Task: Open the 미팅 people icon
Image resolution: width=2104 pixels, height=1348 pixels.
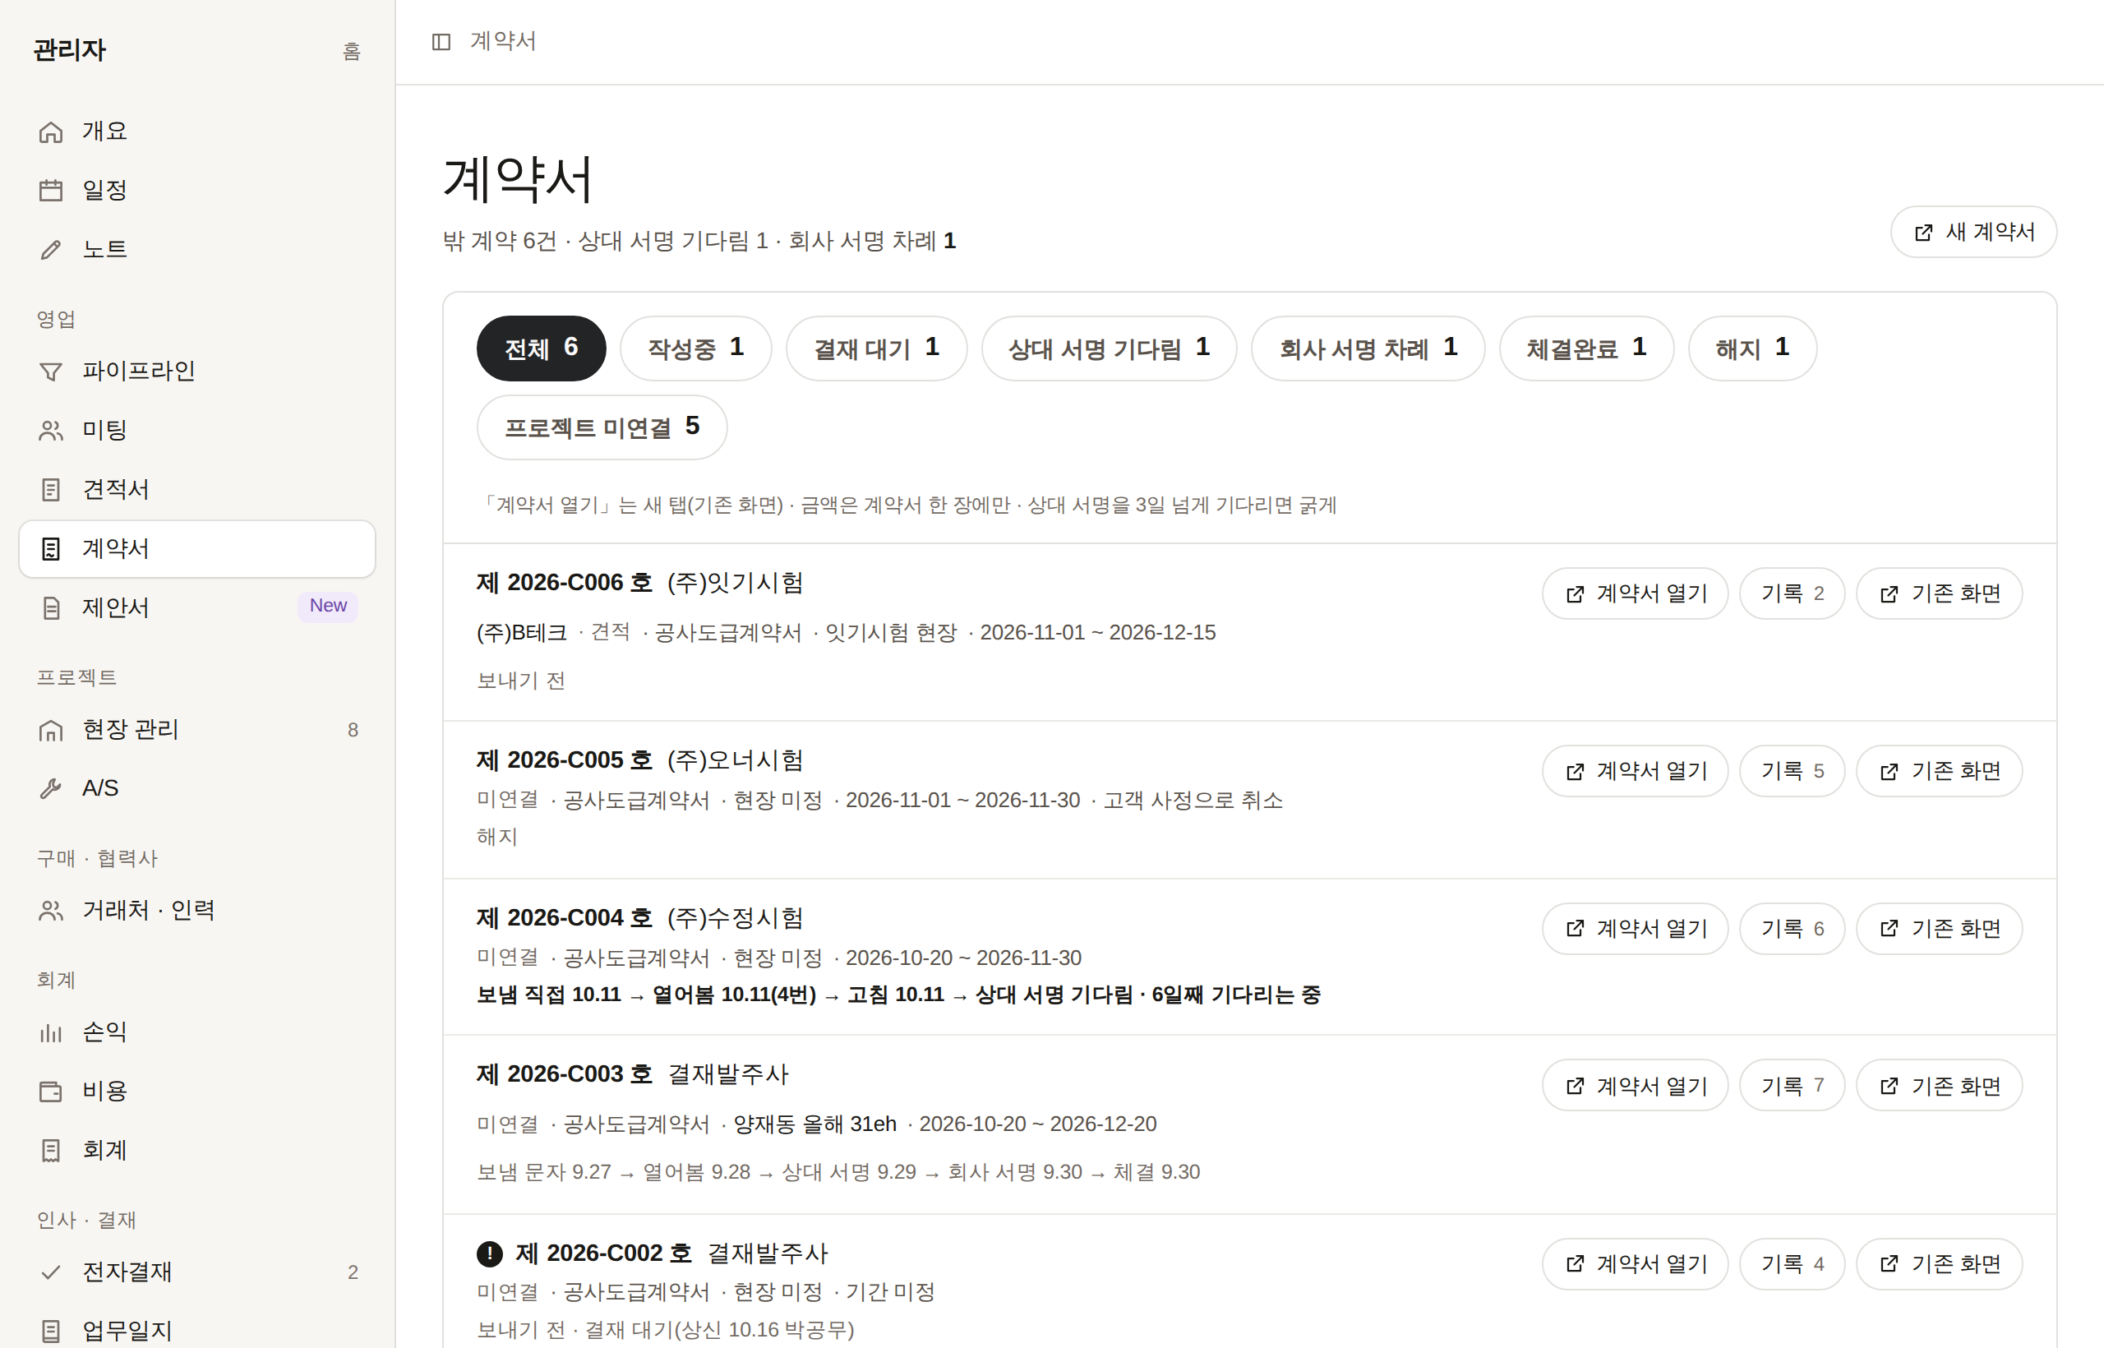Action: pos(51,430)
